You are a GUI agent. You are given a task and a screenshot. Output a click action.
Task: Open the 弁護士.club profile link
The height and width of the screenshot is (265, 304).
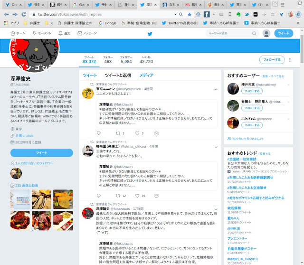[24, 136]
